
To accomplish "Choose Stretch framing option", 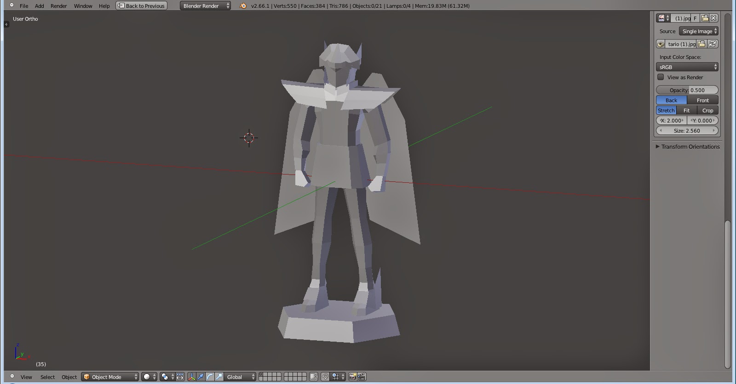I will click(666, 111).
